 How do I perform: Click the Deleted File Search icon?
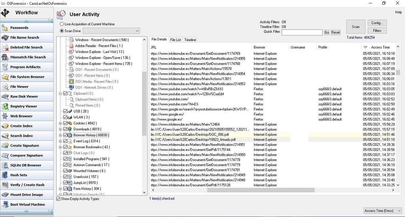pyautogui.click(x=5, y=48)
